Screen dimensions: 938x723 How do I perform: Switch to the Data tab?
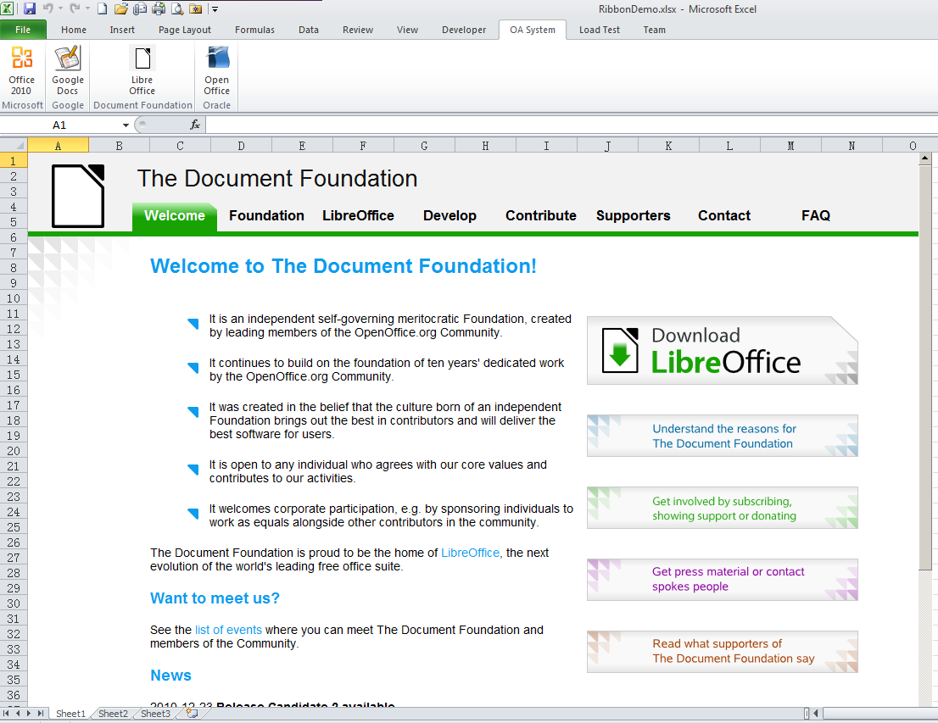click(x=308, y=30)
